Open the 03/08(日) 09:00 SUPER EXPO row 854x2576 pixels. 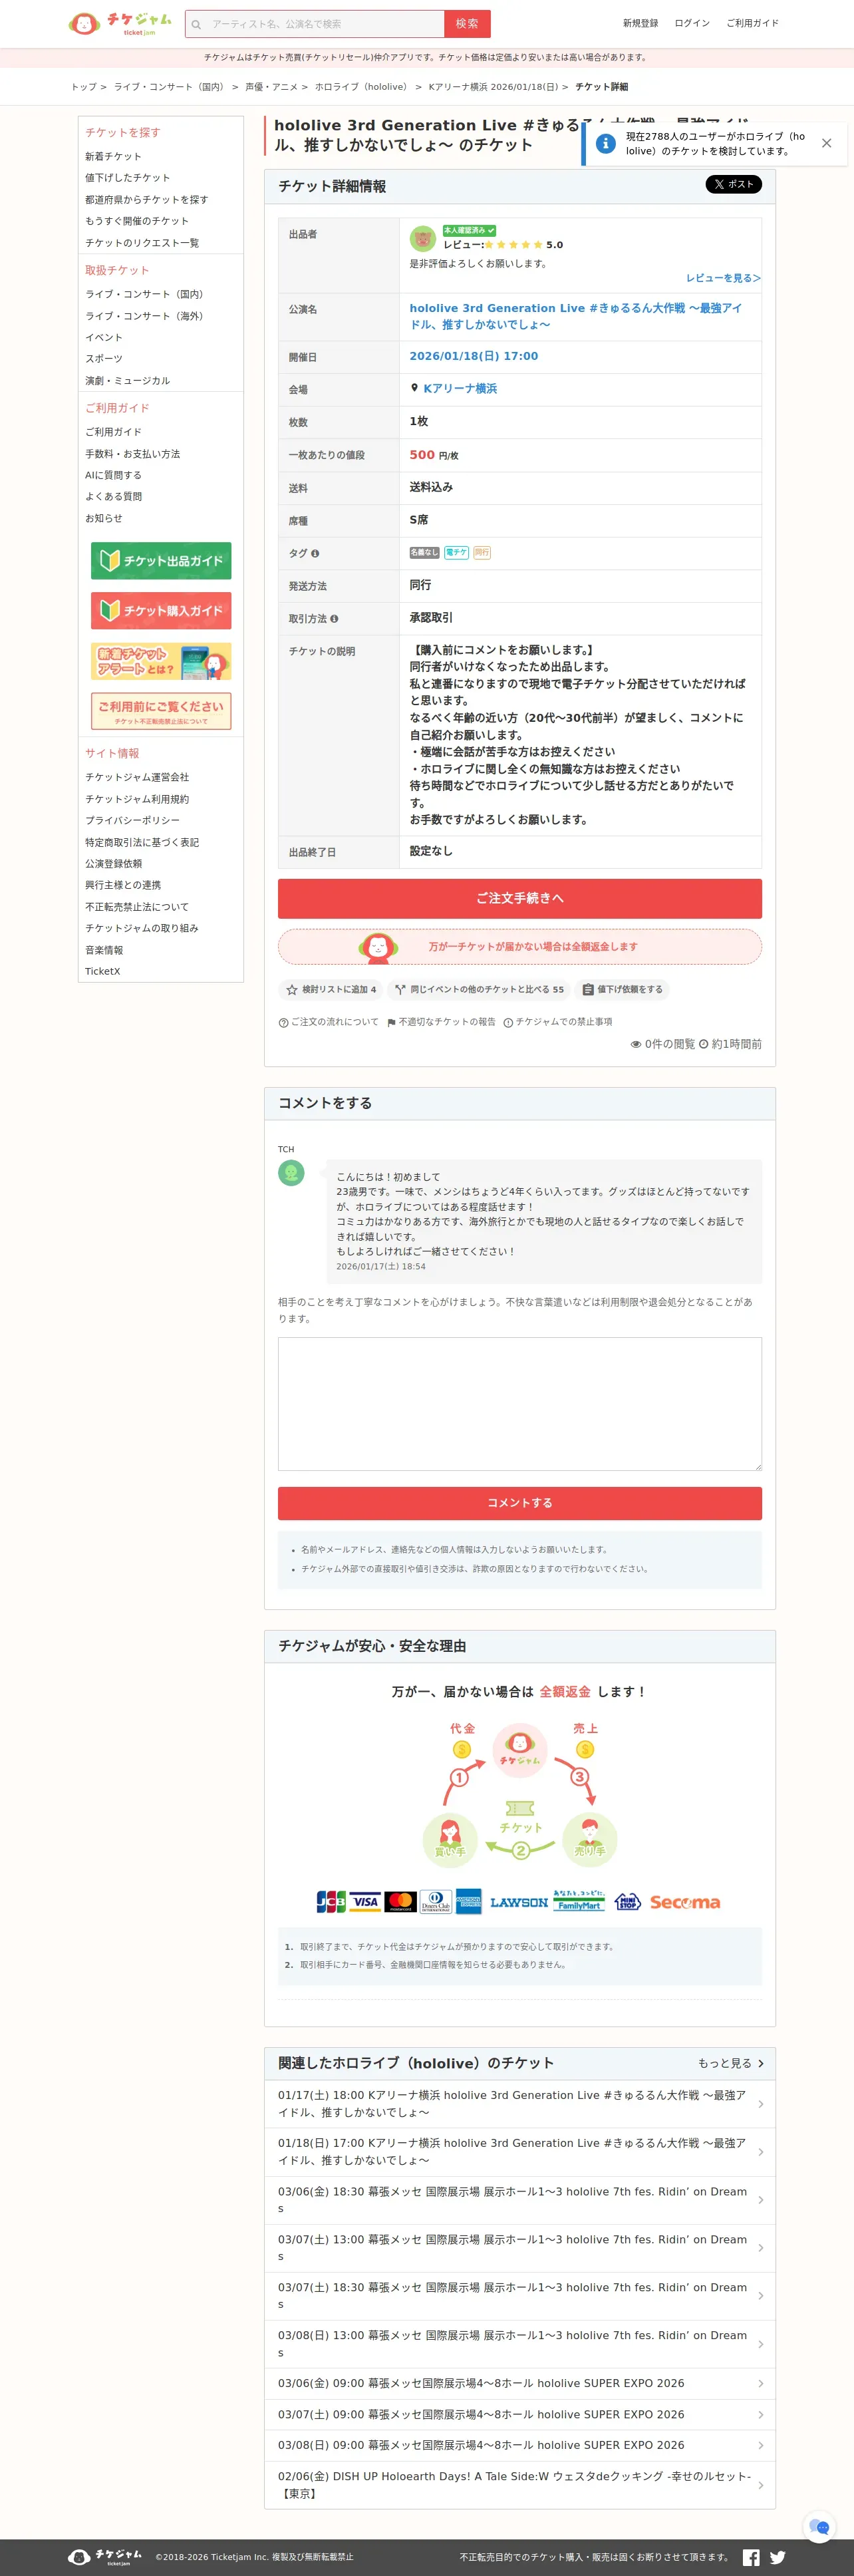coord(520,2445)
